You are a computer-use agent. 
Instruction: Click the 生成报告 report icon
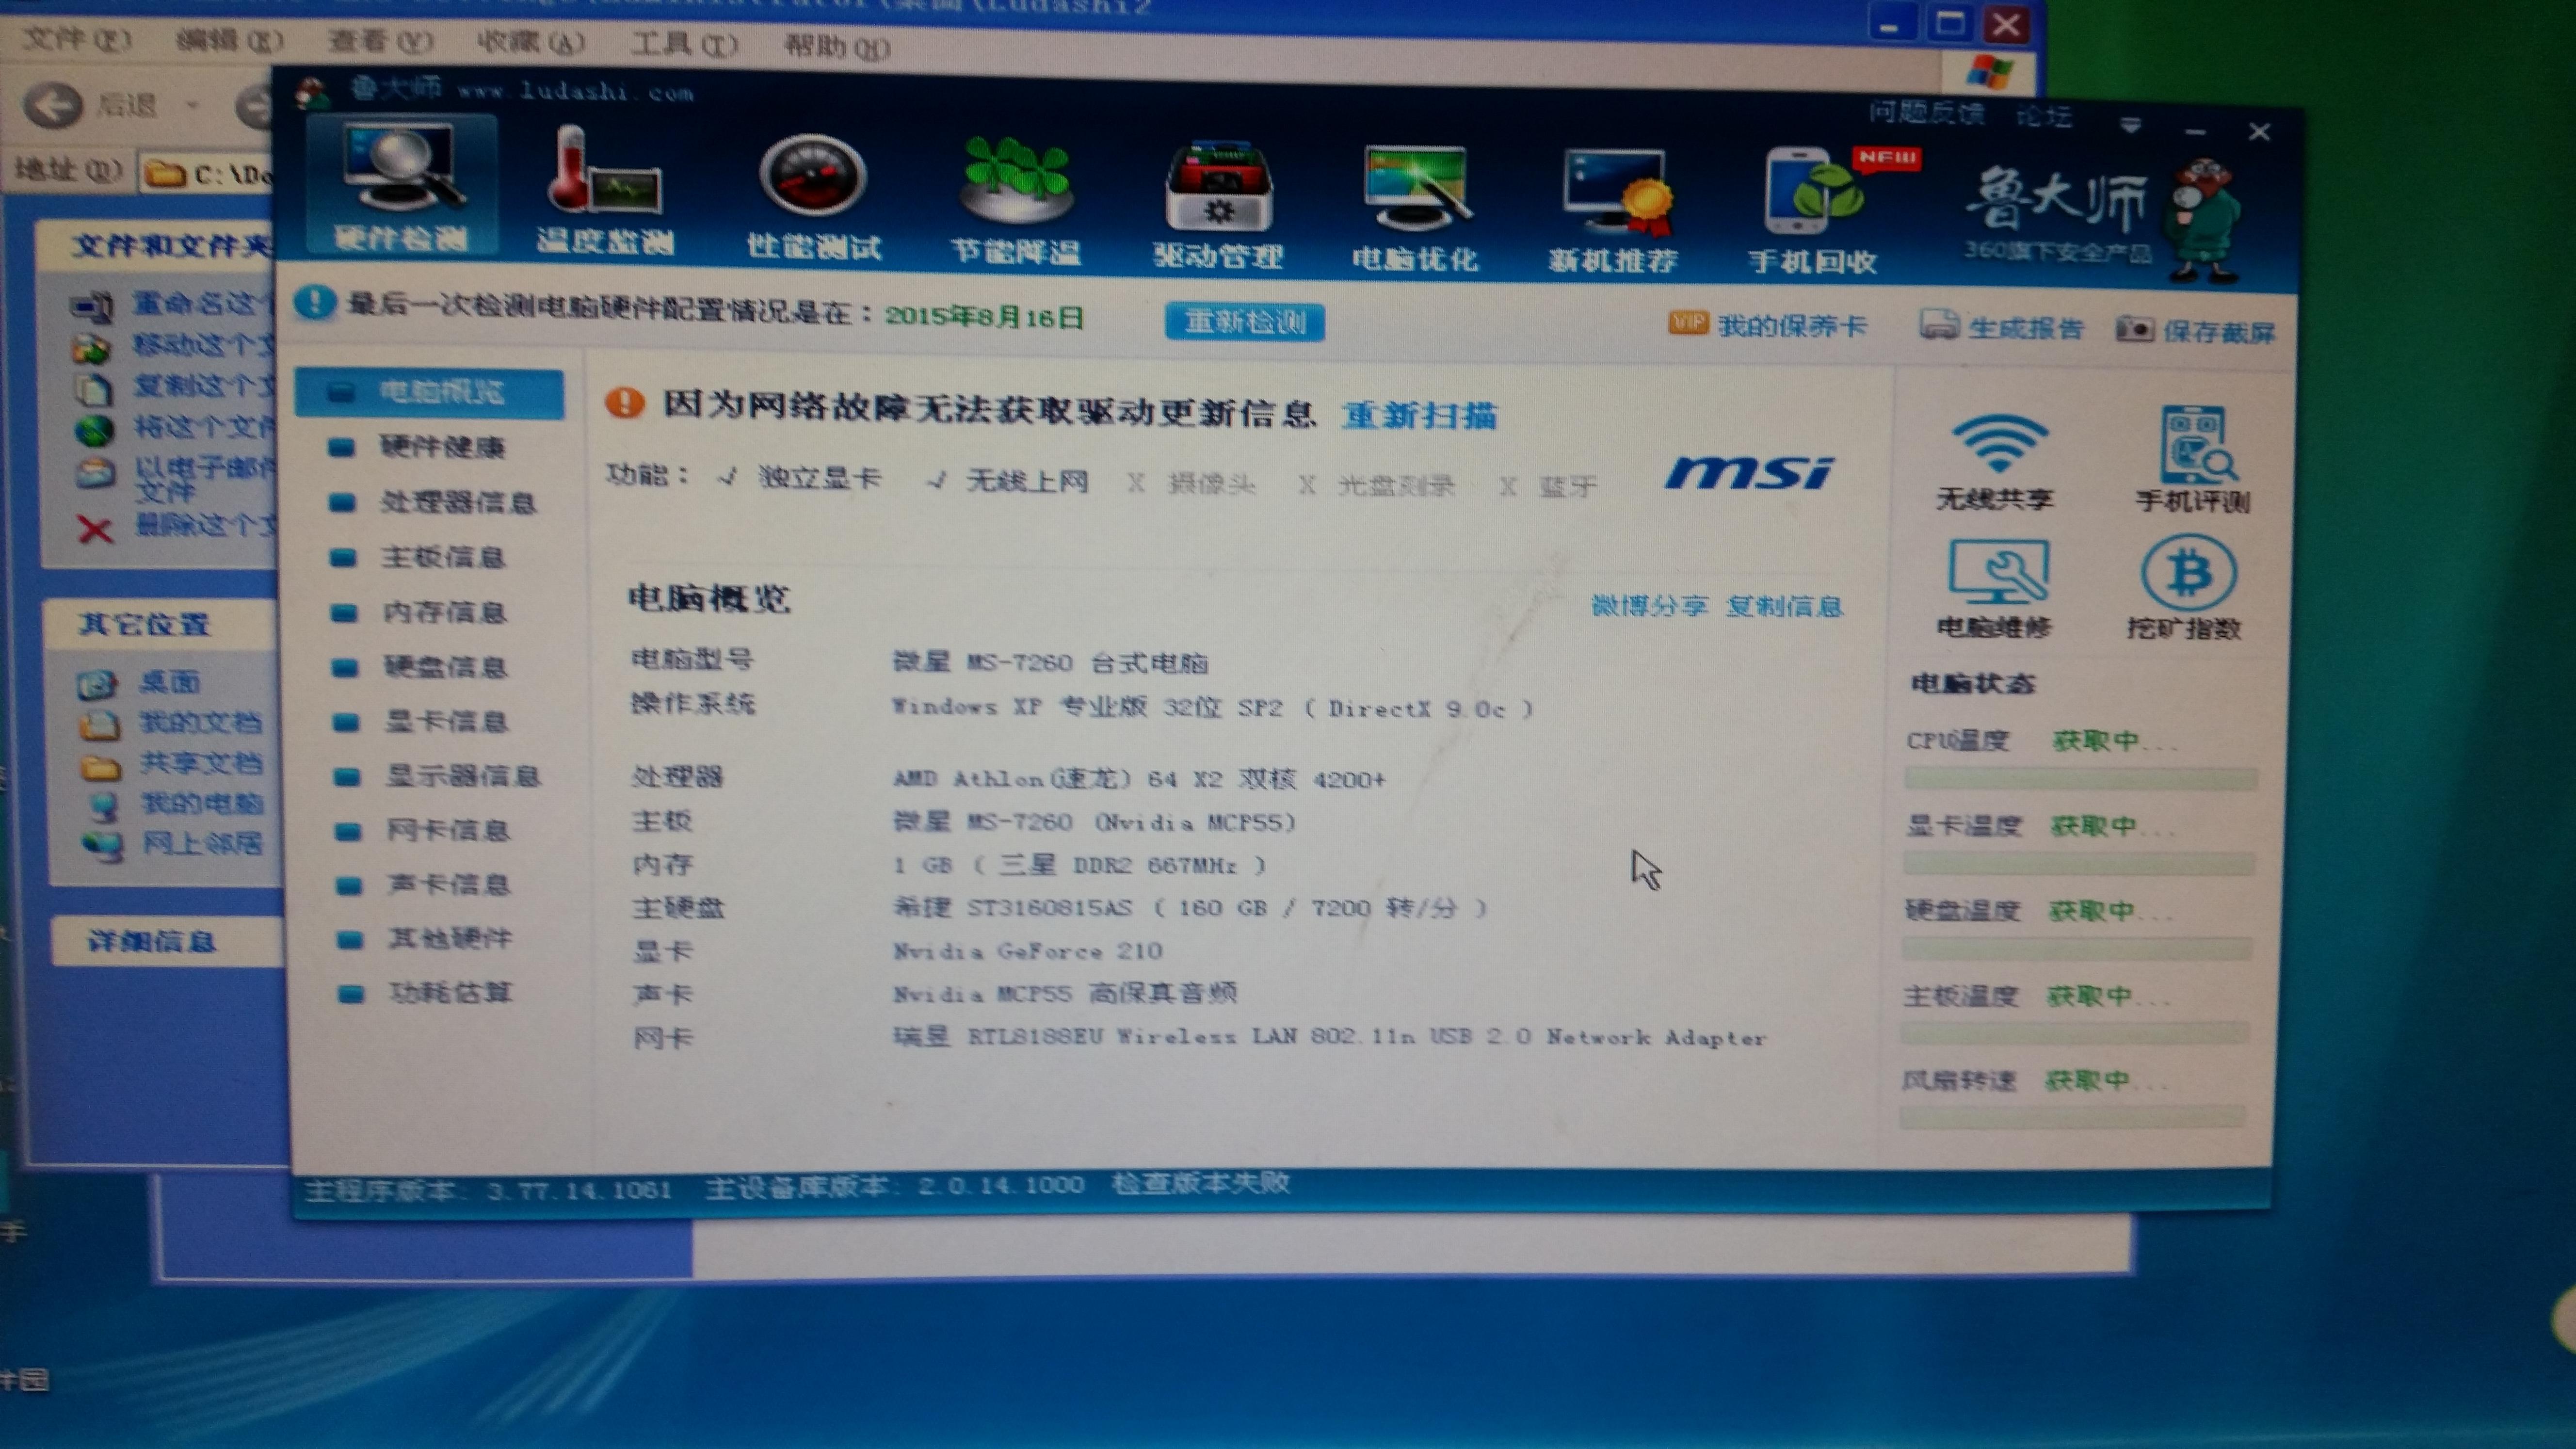coord(1938,325)
